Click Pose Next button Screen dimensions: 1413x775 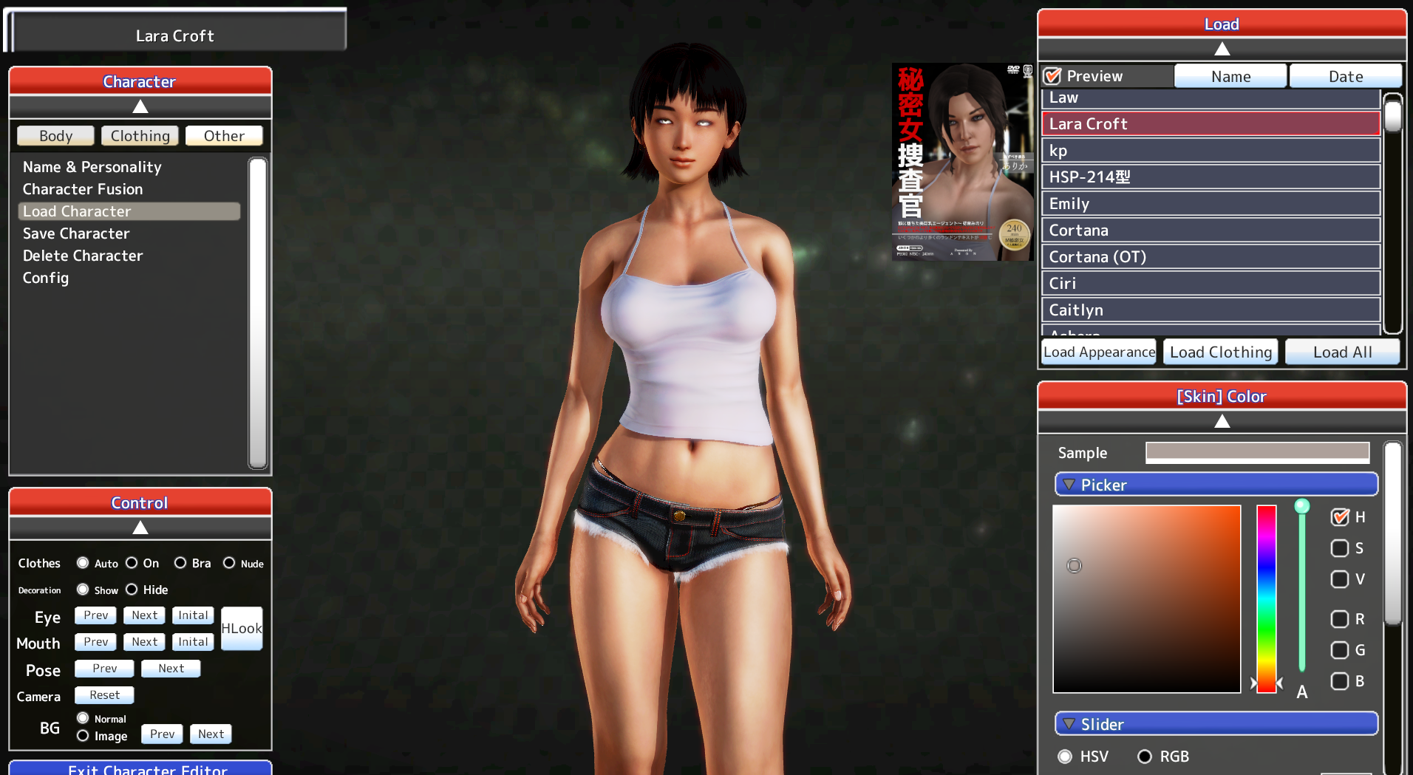pos(171,669)
